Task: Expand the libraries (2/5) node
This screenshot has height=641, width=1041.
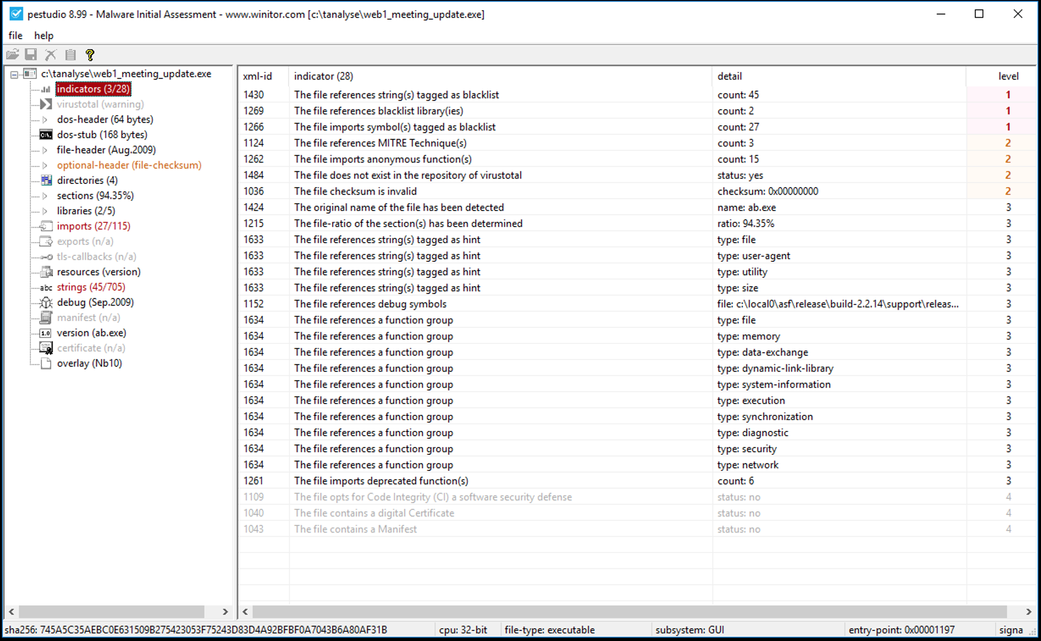Action: point(44,211)
